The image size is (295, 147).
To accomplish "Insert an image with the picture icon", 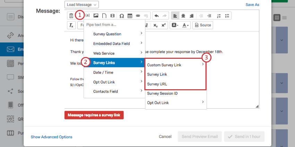I will (x=96, y=16).
